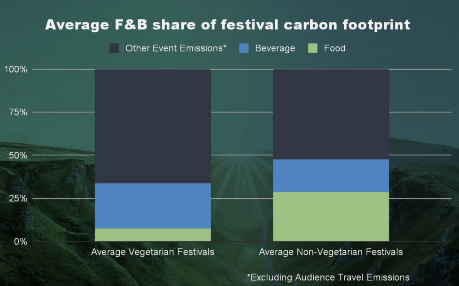
Task: Click the green Food segment of the Vegetarian bar
Action: pos(153,235)
